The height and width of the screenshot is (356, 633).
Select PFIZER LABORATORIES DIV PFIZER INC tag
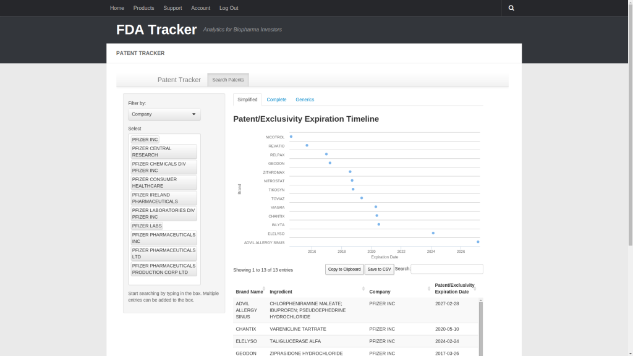[164, 213]
